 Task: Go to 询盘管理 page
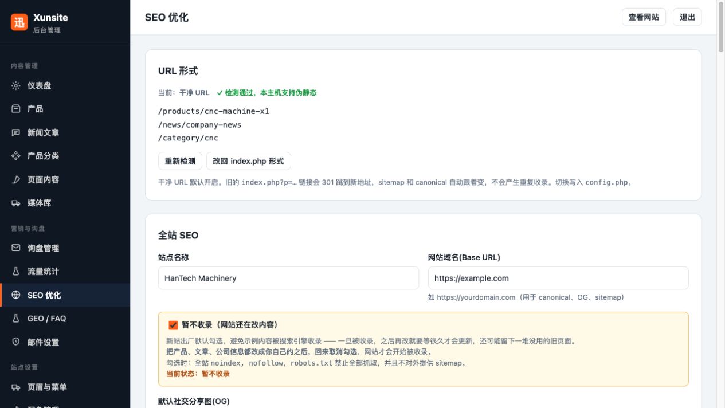point(65,248)
